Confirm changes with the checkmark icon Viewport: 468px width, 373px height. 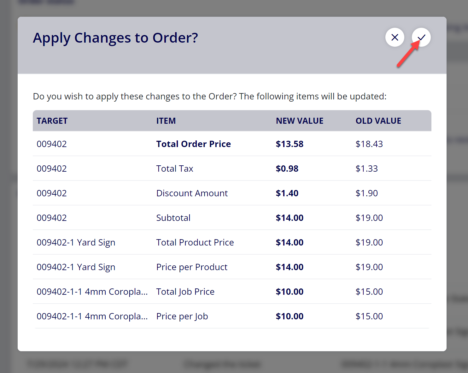coord(421,37)
